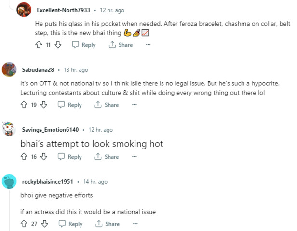Reply to Excellent-North7933's comment
297x231 pixels.
point(83,45)
